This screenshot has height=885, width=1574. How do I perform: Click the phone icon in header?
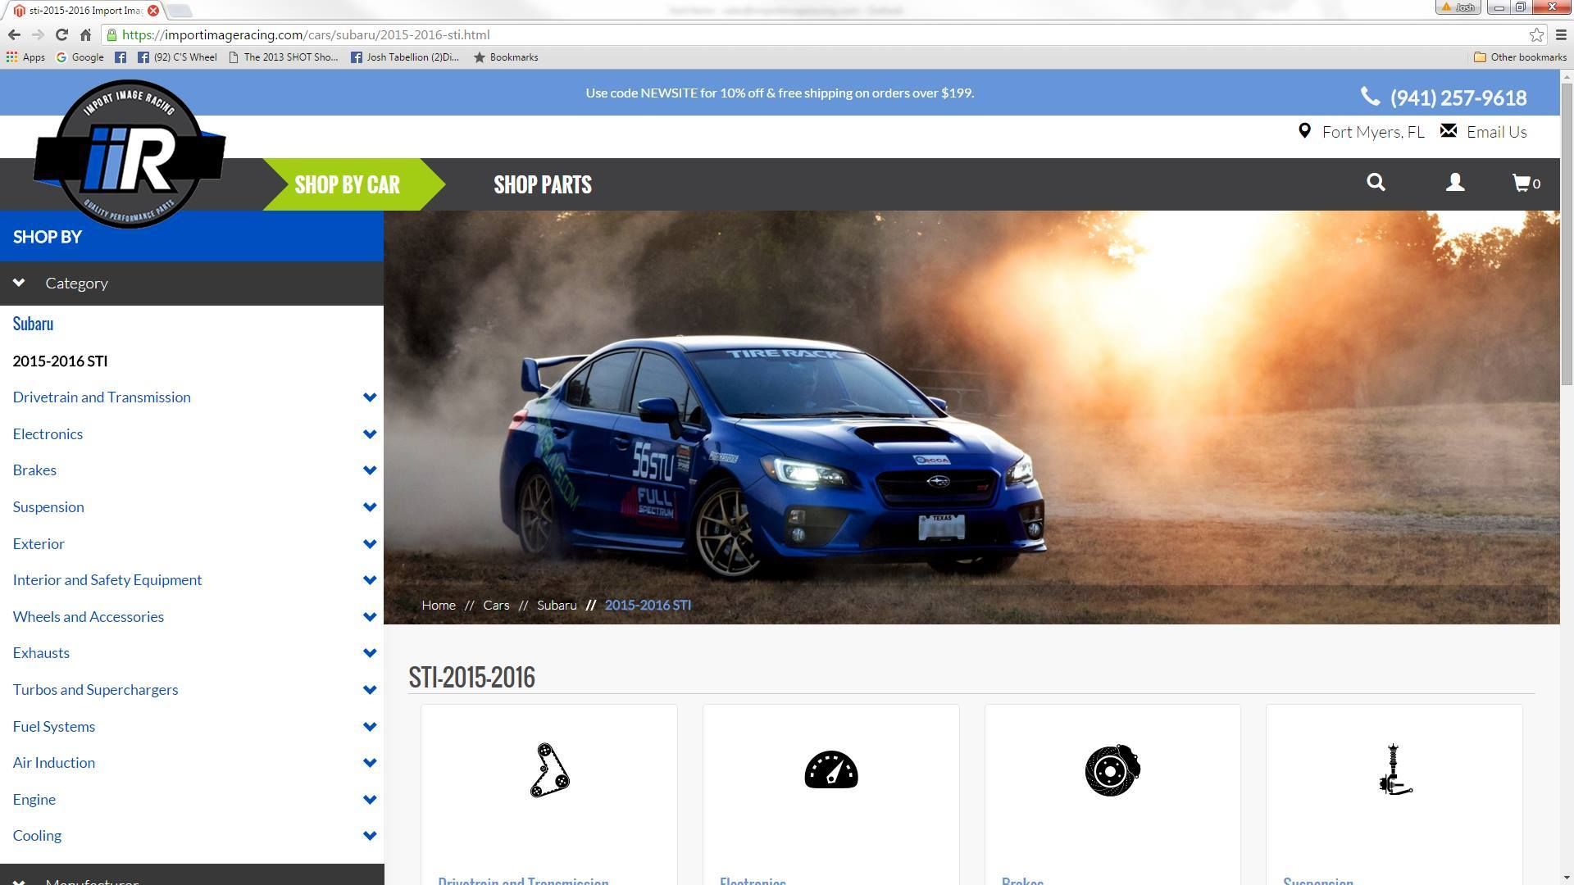pos(1370,97)
